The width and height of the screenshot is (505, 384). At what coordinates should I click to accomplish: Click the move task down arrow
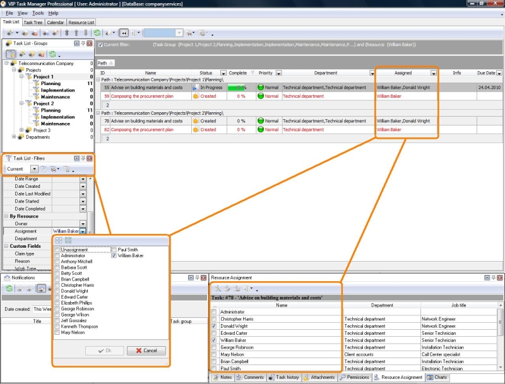[x=86, y=33]
